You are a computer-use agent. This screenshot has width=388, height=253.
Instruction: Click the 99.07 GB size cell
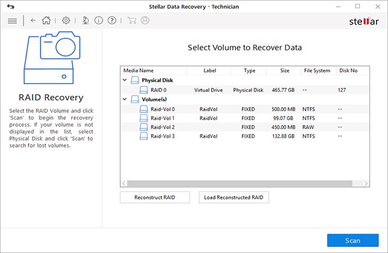(283, 118)
